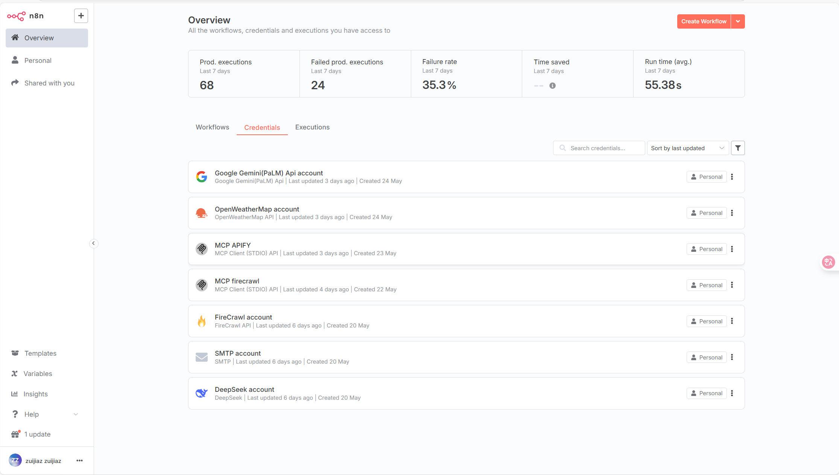Click Time saved info icon

pyautogui.click(x=552, y=85)
